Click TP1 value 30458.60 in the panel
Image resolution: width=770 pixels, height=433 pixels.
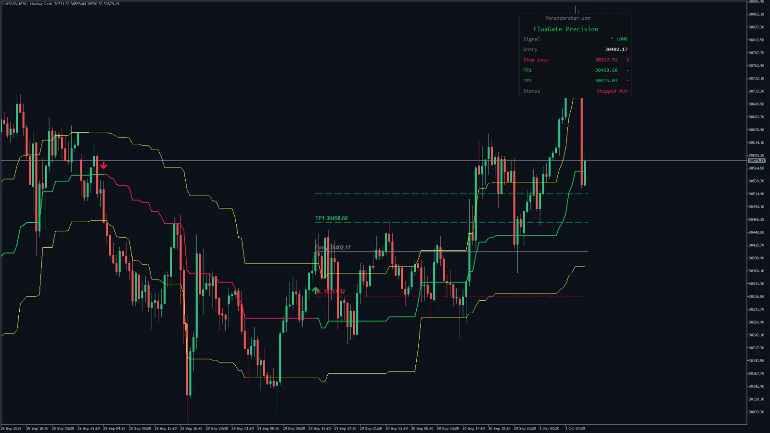(606, 70)
